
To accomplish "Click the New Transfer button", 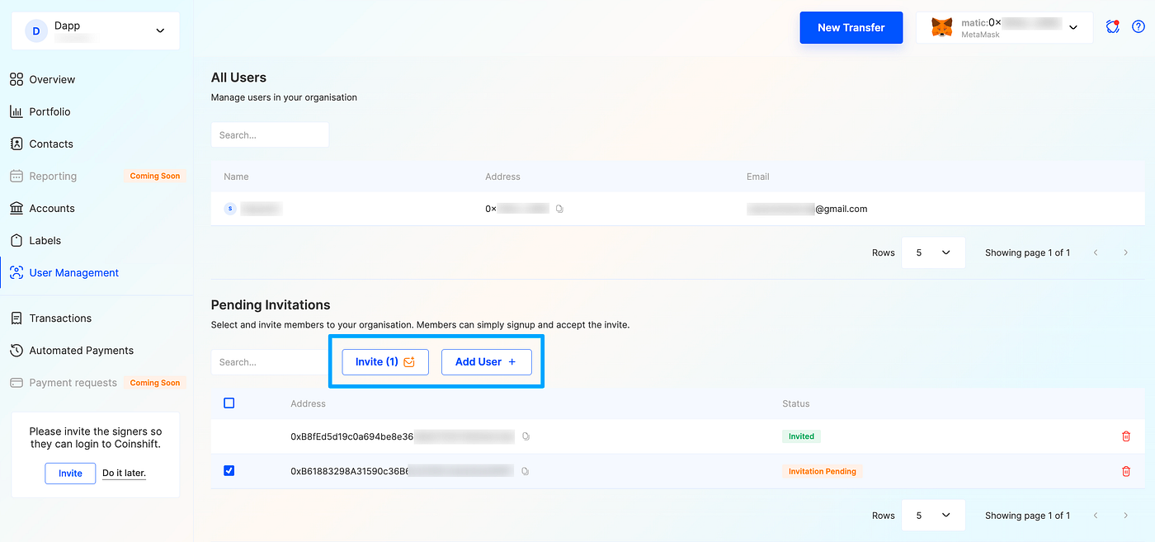I will tap(851, 27).
